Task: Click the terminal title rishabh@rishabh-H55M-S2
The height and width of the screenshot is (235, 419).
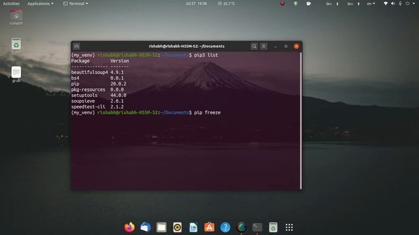Action: click(187, 46)
